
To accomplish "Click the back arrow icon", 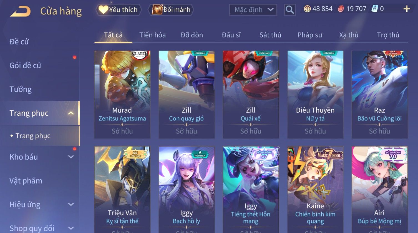I will click(x=20, y=12).
